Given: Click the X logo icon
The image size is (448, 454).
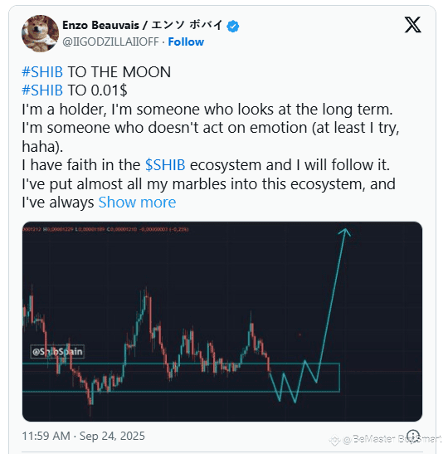Looking at the screenshot, I should (412, 25).
